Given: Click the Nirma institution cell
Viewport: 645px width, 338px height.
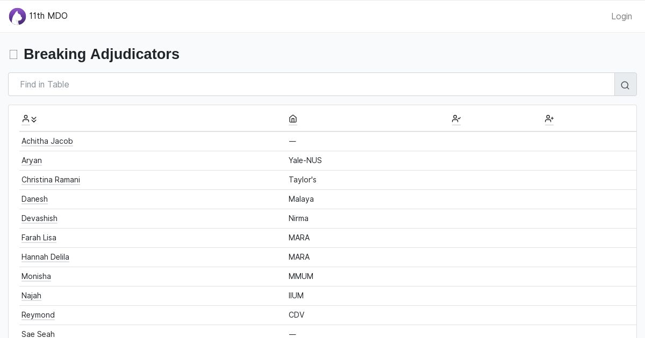Looking at the screenshot, I should [298, 218].
